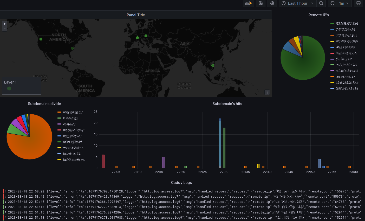Click the 'Layer 1' legend label on map
The width and height of the screenshot is (365, 221).
pos(10,82)
